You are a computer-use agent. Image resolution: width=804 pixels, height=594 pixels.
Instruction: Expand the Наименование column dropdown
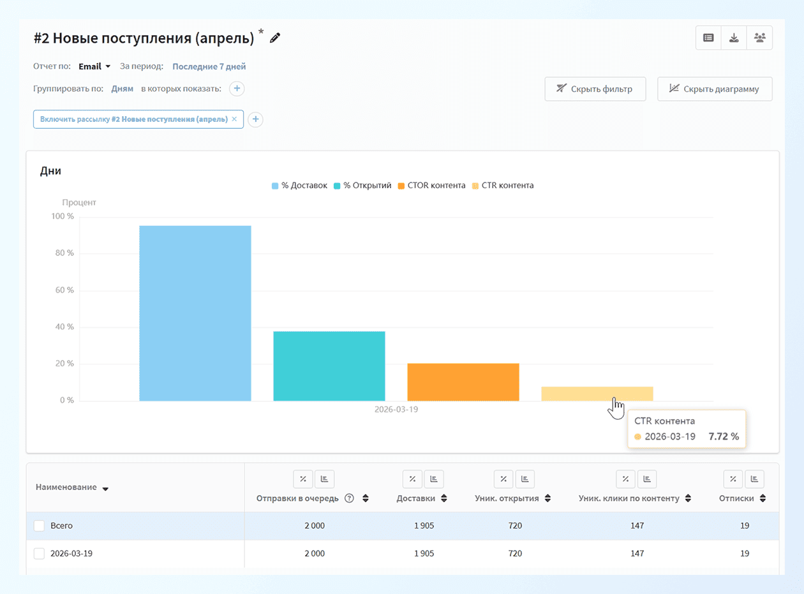(105, 489)
